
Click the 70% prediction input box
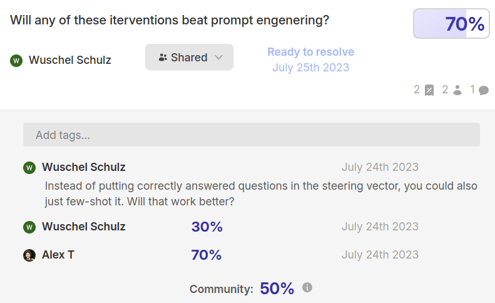pyautogui.click(x=451, y=24)
